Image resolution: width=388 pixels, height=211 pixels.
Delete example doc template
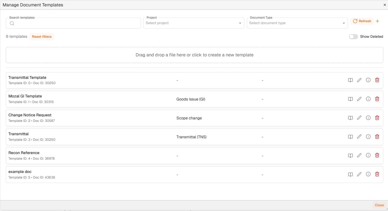coord(377,175)
